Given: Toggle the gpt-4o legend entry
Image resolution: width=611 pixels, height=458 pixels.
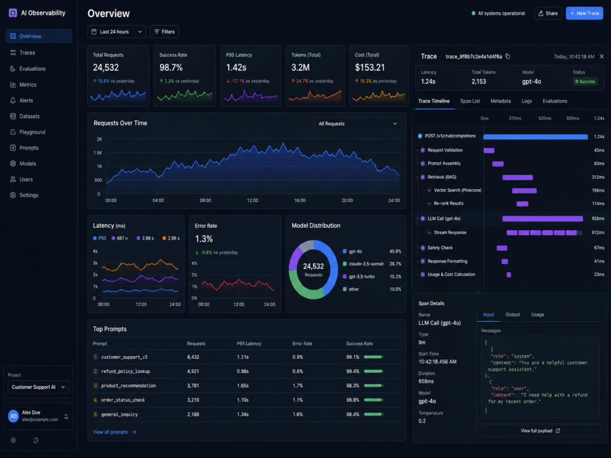Looking at the screenshot, I should (x=352, y=252).
